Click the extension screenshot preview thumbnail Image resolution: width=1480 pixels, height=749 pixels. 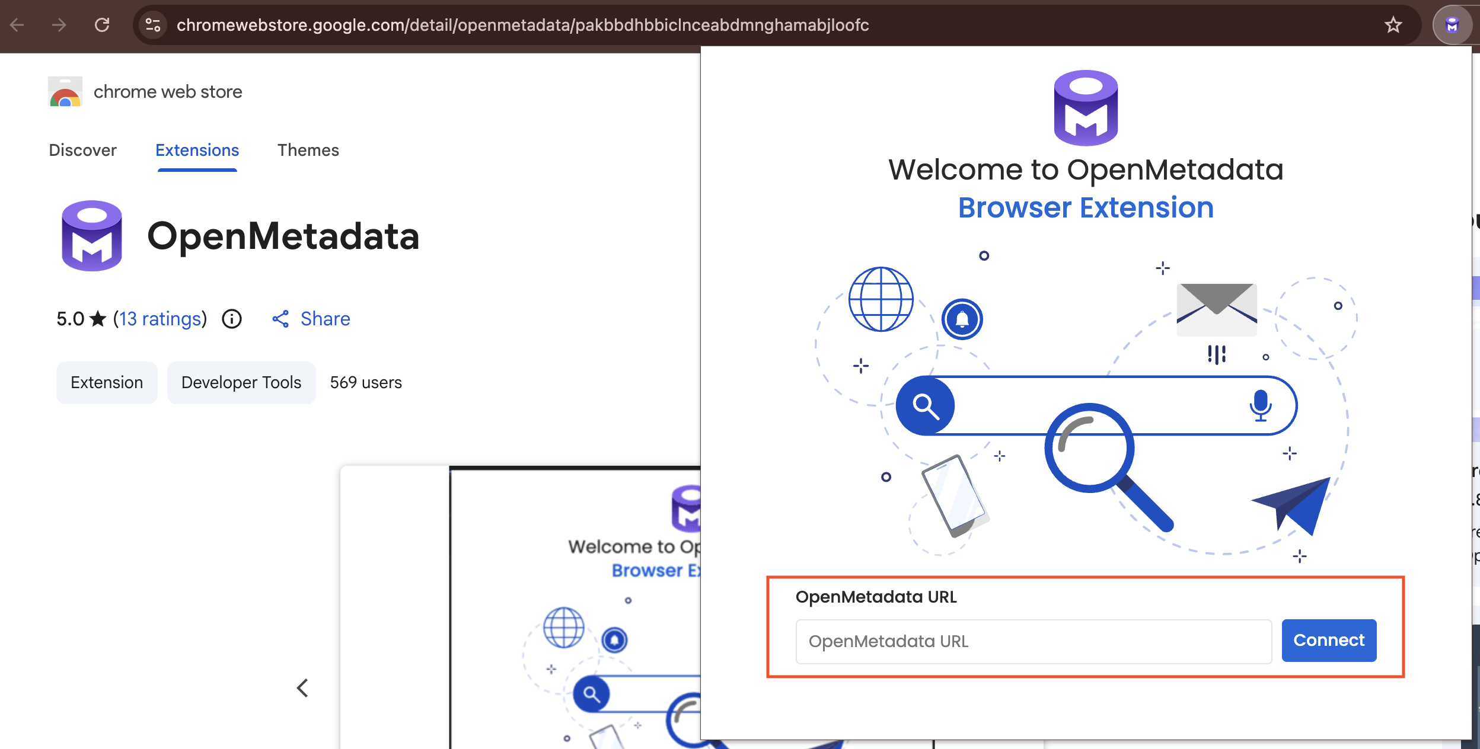click(x=520, y=607)
